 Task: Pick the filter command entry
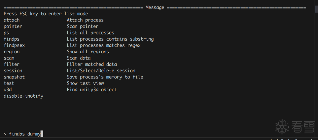pos(12,64)
